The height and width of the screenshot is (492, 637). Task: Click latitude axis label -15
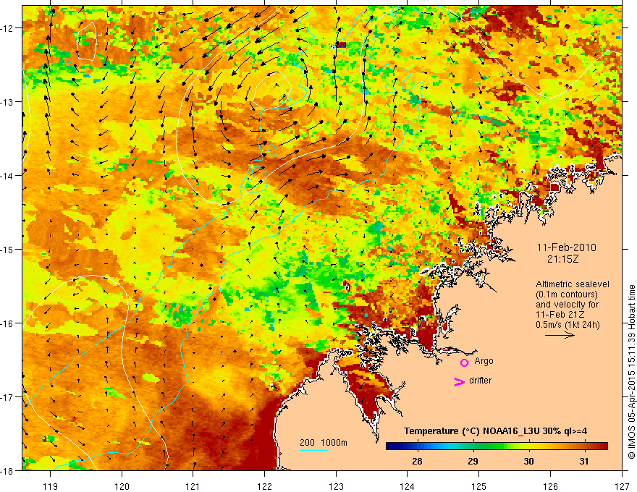(8, 249)
